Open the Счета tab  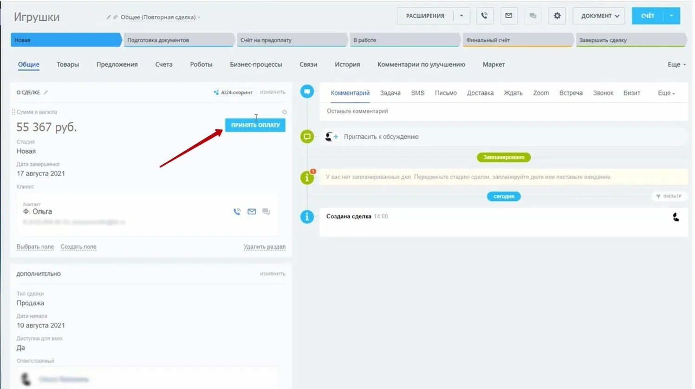pyautogui.click(x=164, y=64)
